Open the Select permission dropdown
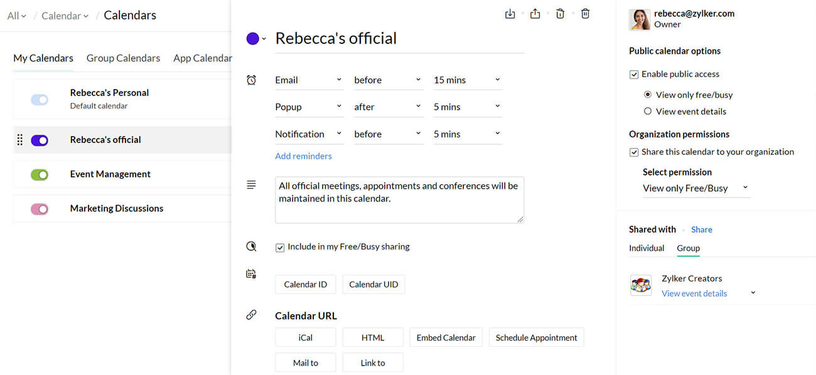This screenshot has height=375, width=816. click(695, 188)
